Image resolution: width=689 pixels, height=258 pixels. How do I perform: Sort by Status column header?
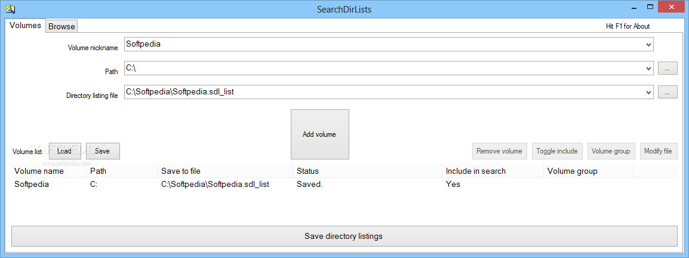367,171
